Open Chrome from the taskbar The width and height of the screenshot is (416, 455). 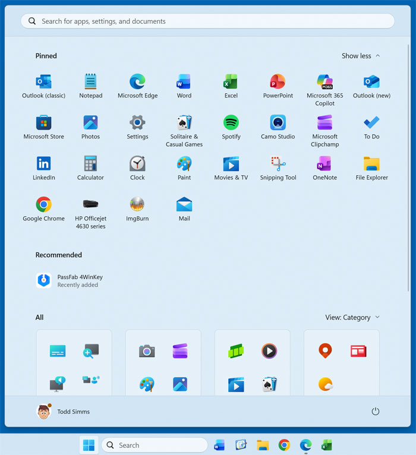[284, 445]
